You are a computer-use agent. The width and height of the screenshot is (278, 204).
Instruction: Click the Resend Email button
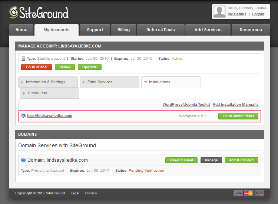(181, 160)
